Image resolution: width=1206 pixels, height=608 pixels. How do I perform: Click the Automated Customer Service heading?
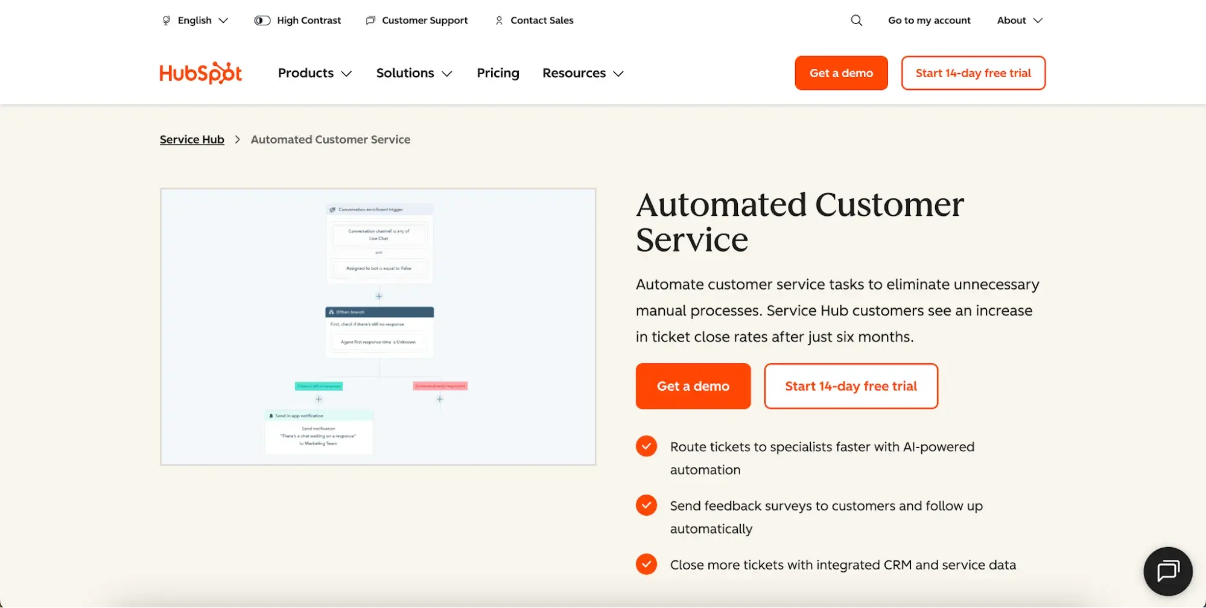(x=799, y=222)
